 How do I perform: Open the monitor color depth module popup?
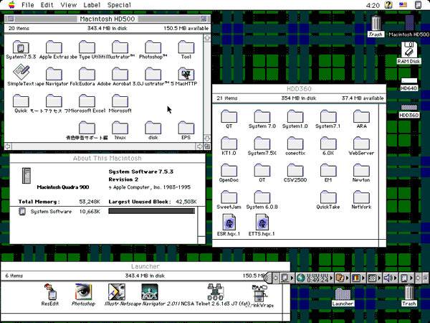(x=358, y=278)
